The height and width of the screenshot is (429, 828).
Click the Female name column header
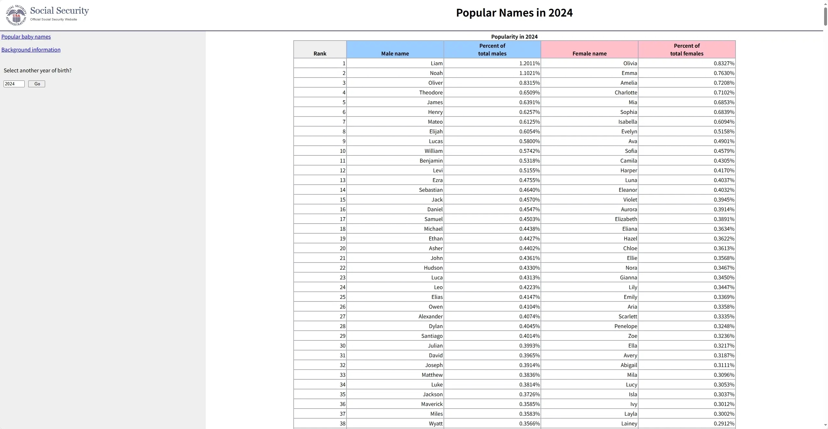click(x=589, y=54)
